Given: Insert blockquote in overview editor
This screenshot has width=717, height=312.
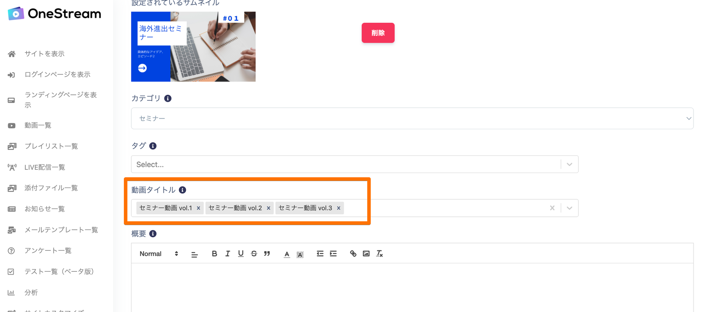Looking at the screenshot, I should (267, 254).
